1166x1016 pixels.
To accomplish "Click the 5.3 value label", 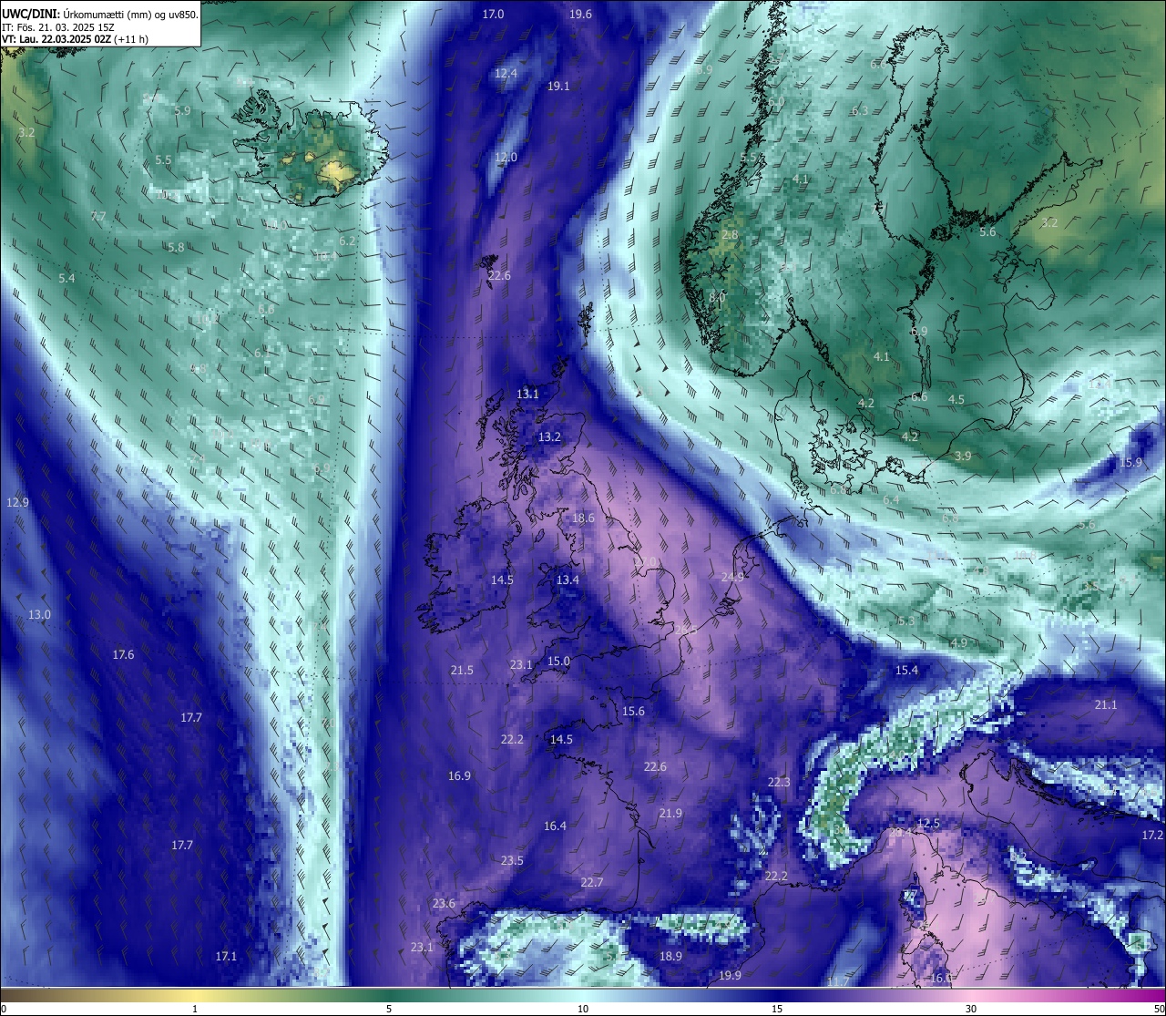I will 906,621.
